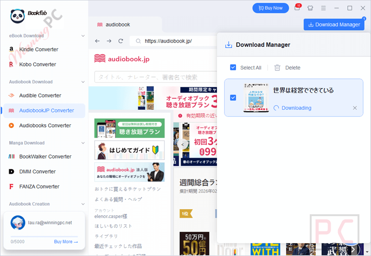
Task: Click the 聴き放題プラン green banner
Action: 129,128
